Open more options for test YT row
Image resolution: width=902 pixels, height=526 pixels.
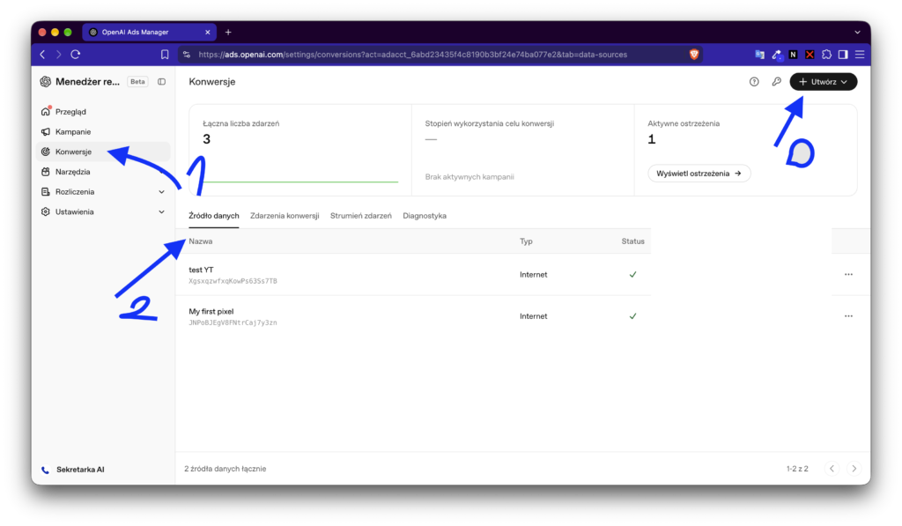(x=848, y=275)
